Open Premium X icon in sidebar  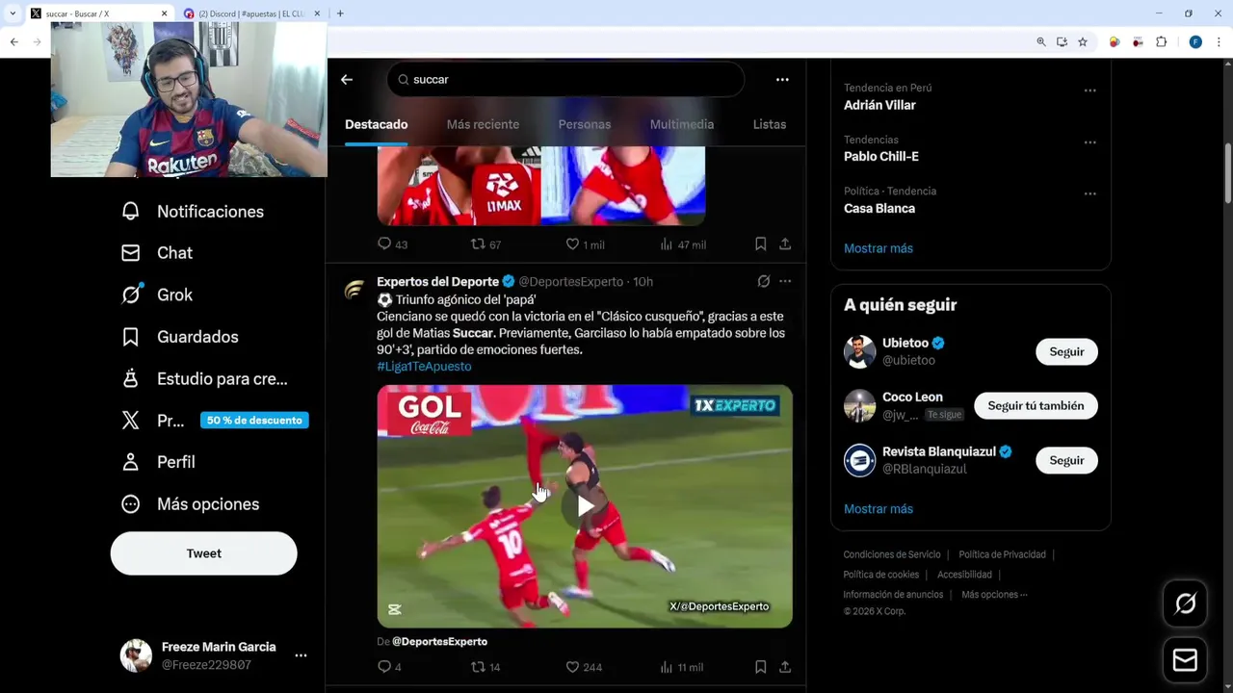click(131, 420)
